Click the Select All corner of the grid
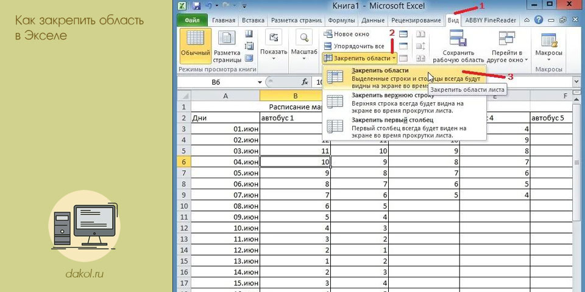The image size is (585, 292). pos(184,96)
